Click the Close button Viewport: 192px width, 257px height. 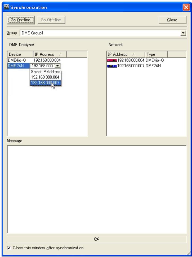click(x=172, y=20)
